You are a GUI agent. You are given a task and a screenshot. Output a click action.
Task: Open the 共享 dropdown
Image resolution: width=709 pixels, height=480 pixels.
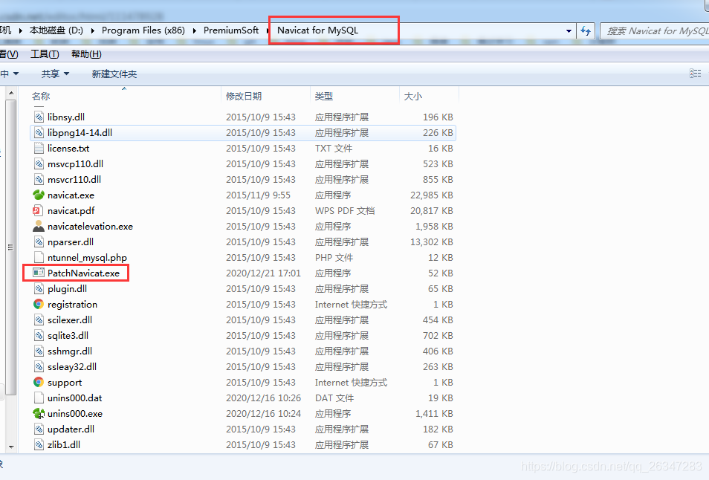tap(55, 74)
